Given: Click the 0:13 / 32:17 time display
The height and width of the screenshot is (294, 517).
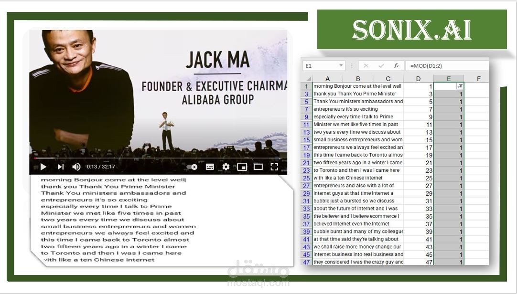Looking at the screenshot, I should (x=100, y=167).
